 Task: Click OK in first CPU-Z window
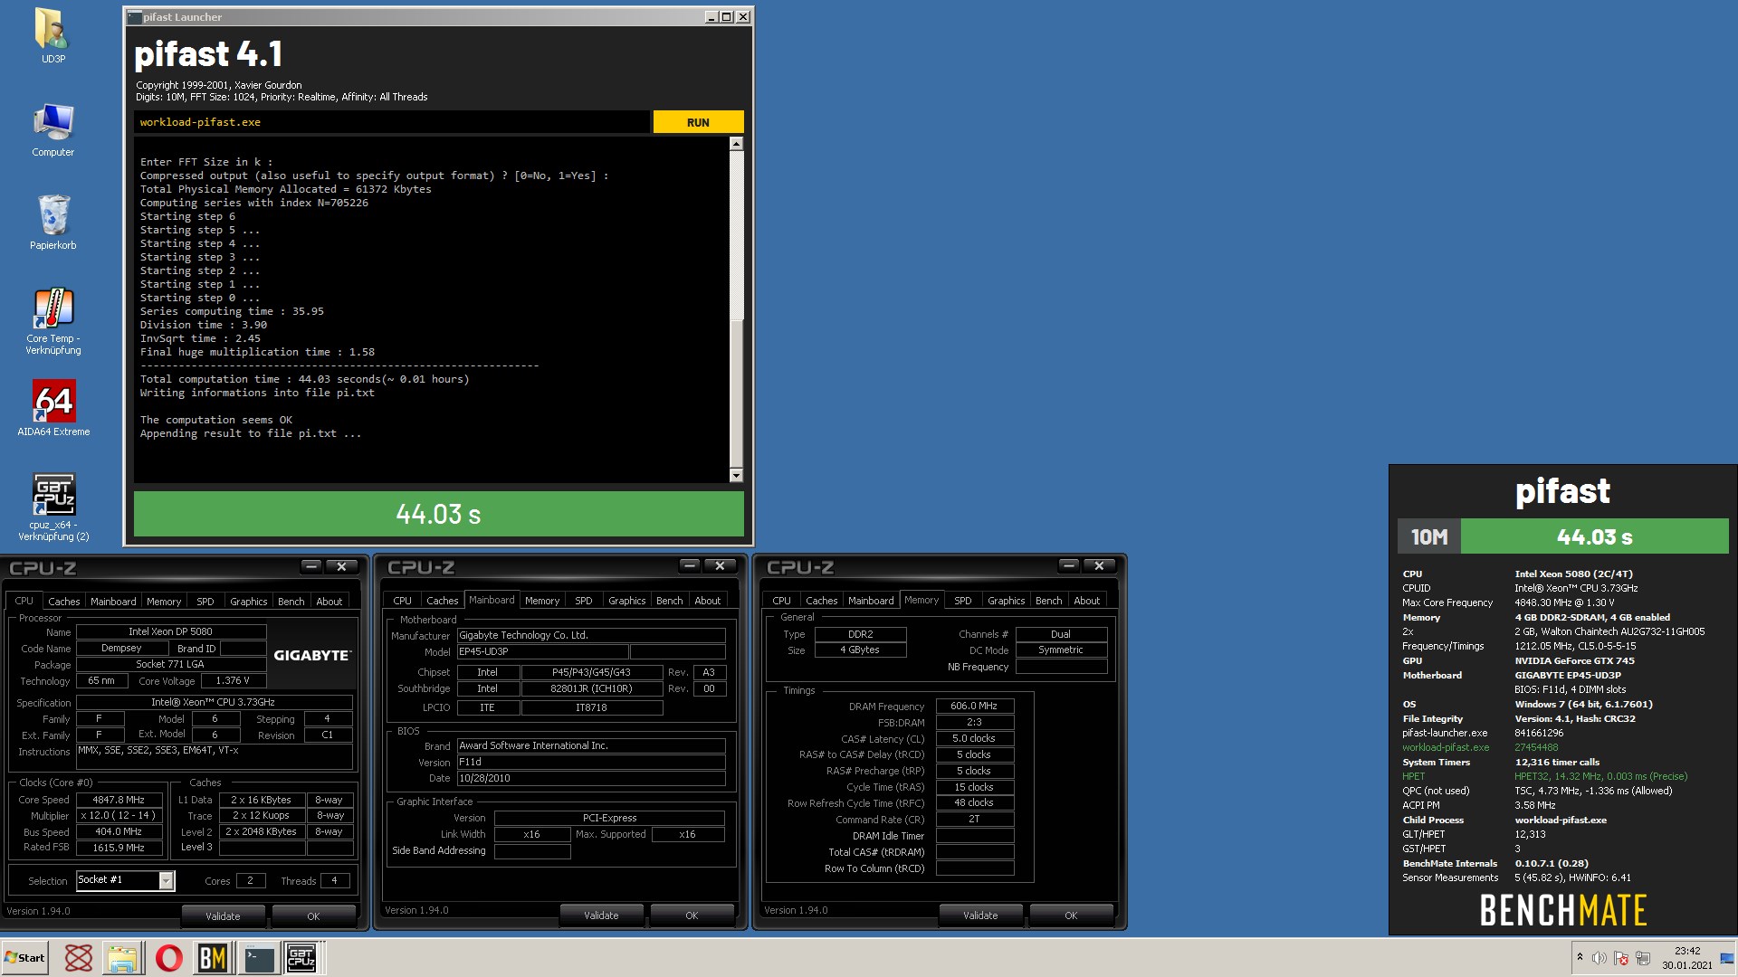point(313,916)
